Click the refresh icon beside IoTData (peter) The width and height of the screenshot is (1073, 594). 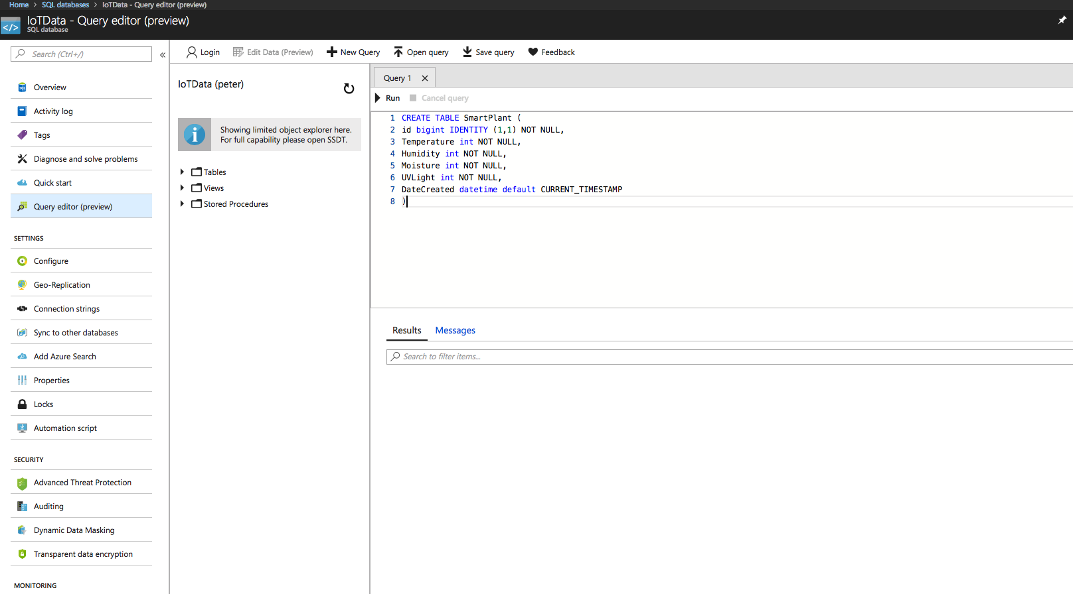349,89
